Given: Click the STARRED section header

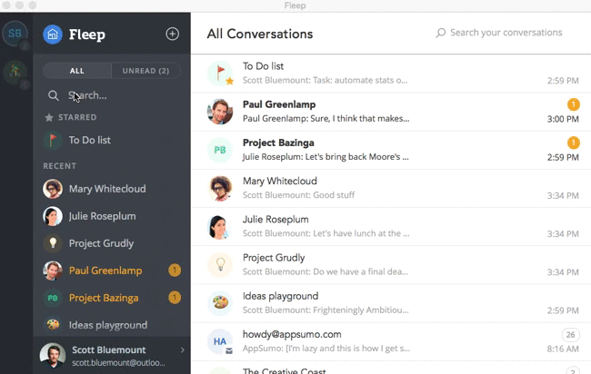Looking at the screenshot, I should (71, 117).
